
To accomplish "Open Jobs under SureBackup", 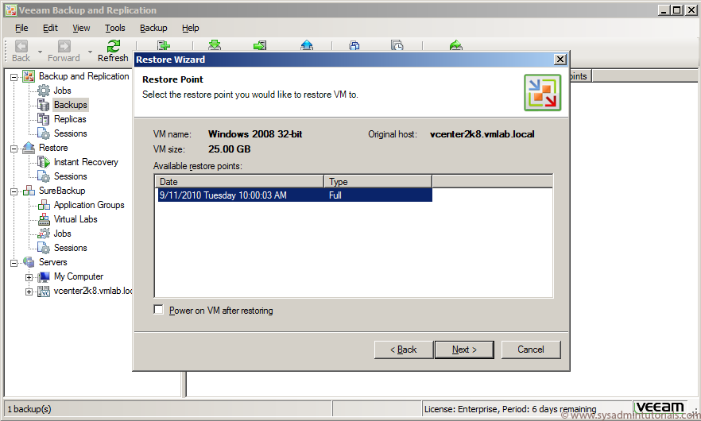I will point(62,234).
